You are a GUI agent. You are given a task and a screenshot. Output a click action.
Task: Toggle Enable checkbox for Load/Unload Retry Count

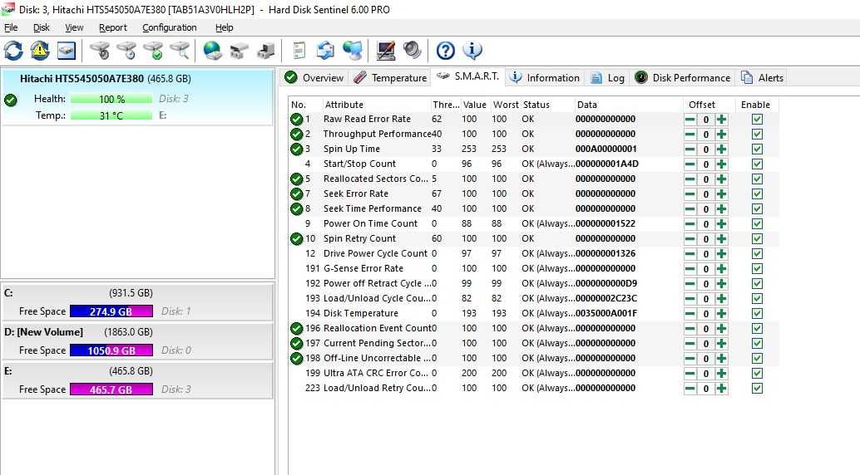[x=757, y=388]
